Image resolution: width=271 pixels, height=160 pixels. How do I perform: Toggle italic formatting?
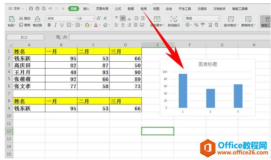55,25
